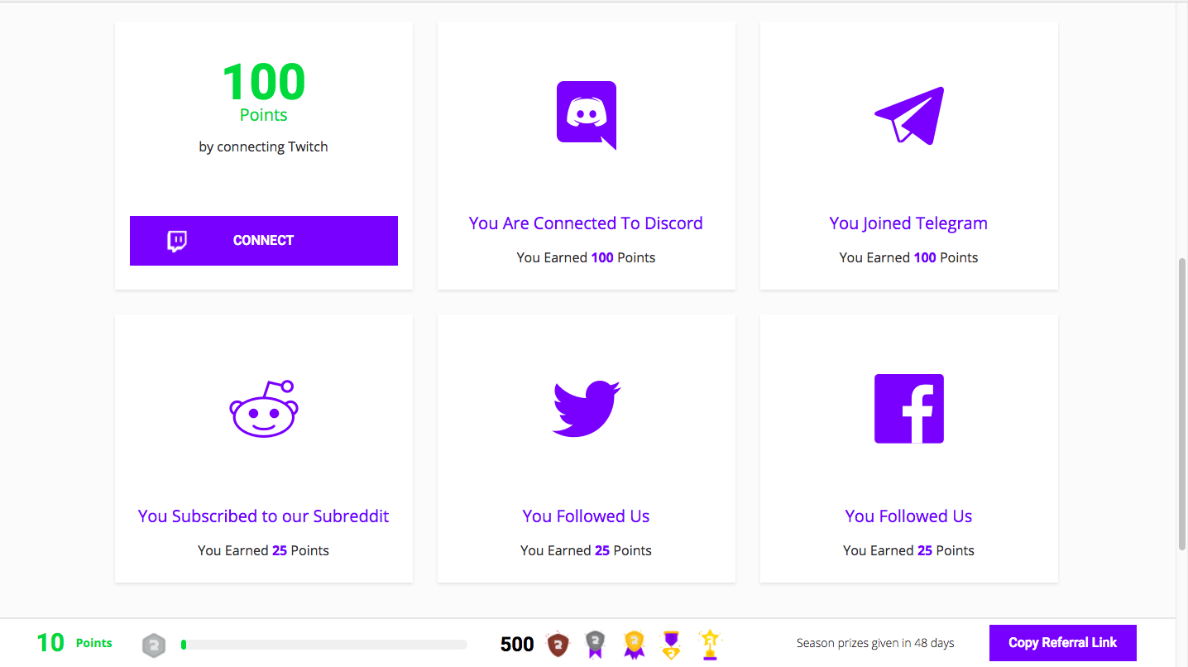The height and width of the screenshot is (667, 1188).
Task: Click the gray ribbon medal badge
Action: (x=595, y=644)
